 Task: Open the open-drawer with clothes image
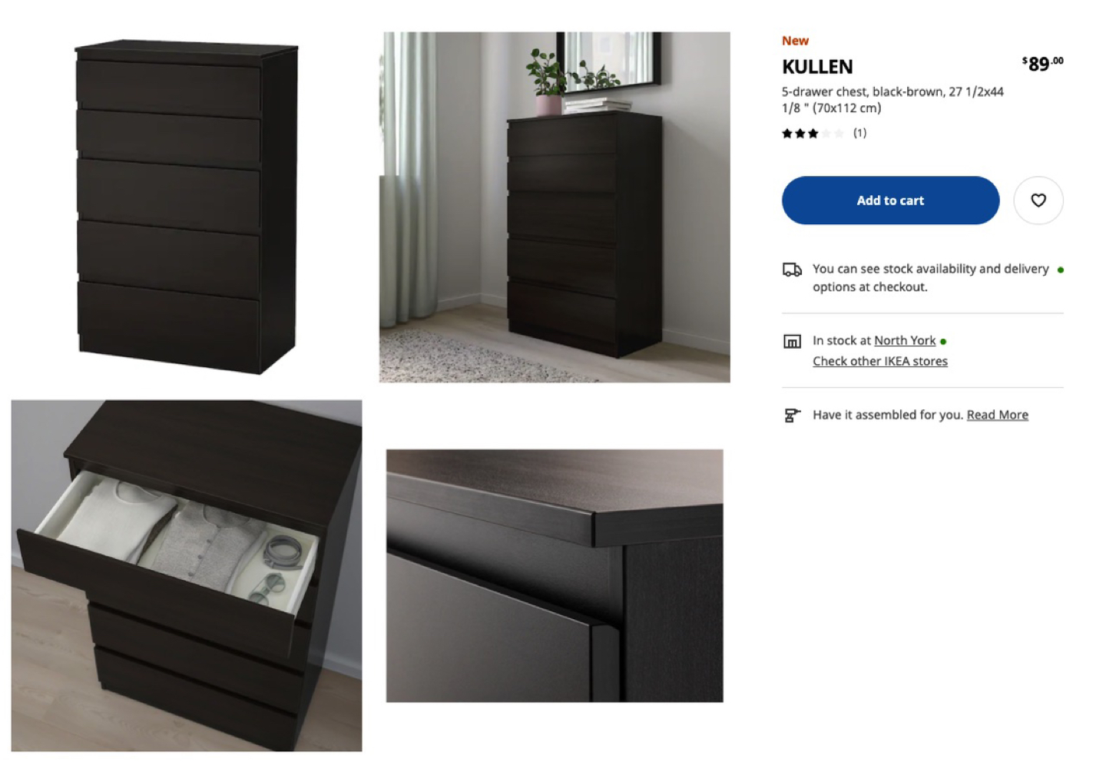click(187, 575)
